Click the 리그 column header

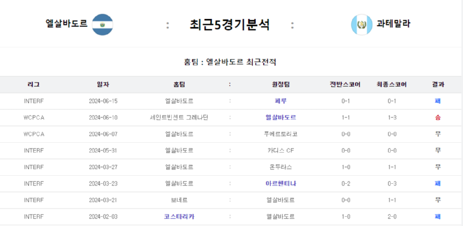pyautogui.click(x=34, y=84)
